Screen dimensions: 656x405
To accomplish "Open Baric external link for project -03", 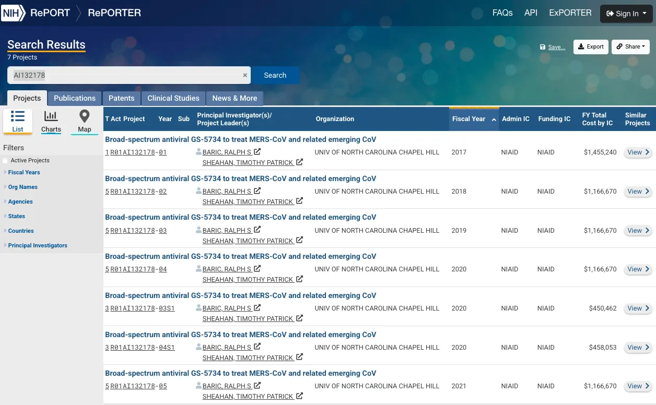I will (x=257, y=230).
